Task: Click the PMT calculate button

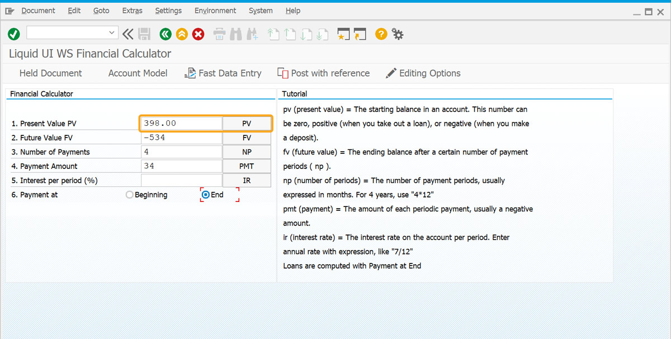Action: (x=247, y=166)
